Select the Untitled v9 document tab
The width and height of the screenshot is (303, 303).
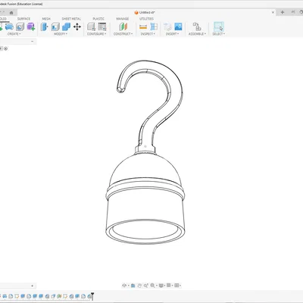point(145,12)
